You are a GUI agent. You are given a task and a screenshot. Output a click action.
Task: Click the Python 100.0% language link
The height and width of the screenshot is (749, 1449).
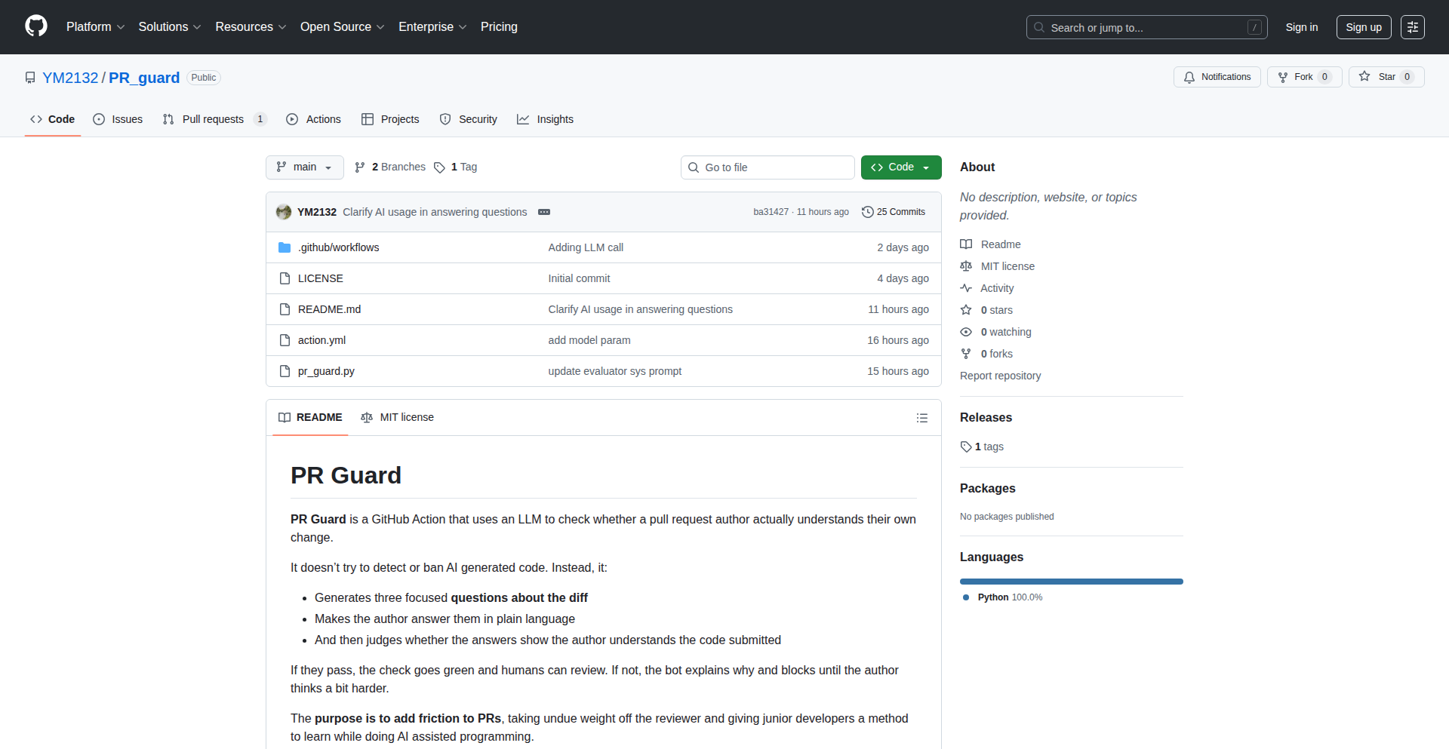click(1002, 597)
